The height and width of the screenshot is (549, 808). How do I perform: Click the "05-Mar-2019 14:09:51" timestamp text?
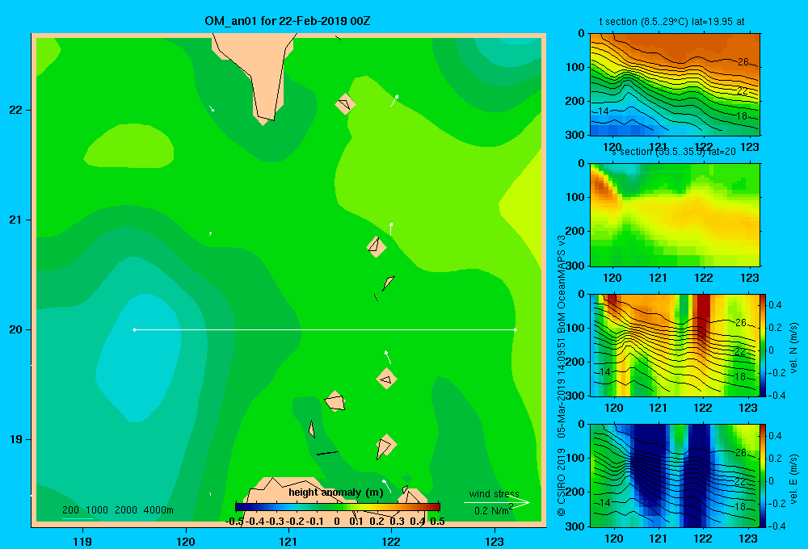562,388
